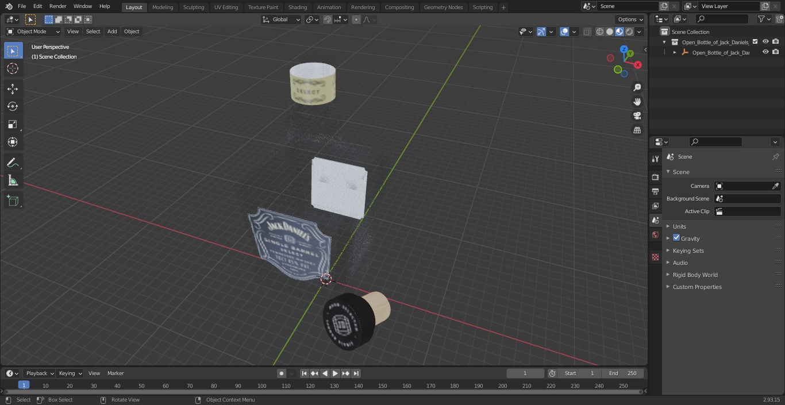The width and height of the screenshot is (785, 405).
Task: Switch to rendered viewport shading
Action: (x=629, y=32)
